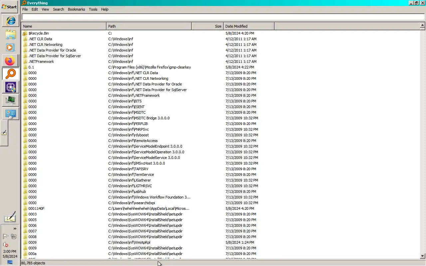
Task: Sort by the Size column header
Action: (x=208, y=26)
